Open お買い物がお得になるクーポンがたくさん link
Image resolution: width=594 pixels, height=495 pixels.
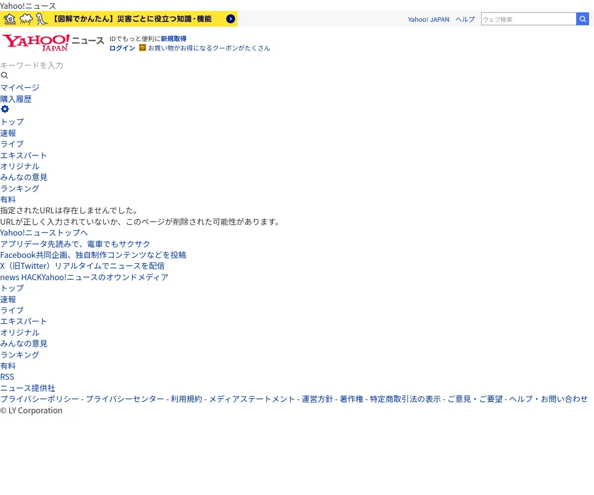[x=209, y=48]
